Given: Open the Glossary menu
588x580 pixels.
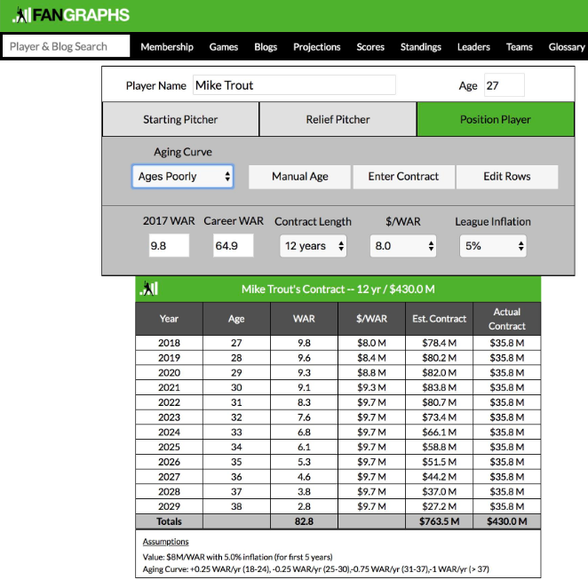Looking at the screenshot, I should 567,47.
